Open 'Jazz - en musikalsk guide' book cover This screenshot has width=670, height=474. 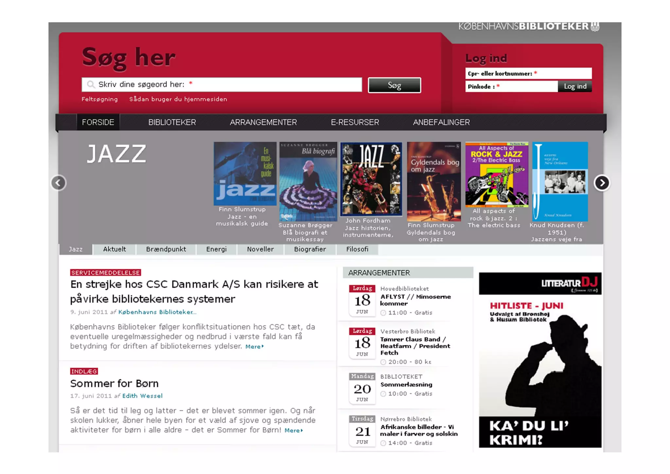click(x=245, y=173)
